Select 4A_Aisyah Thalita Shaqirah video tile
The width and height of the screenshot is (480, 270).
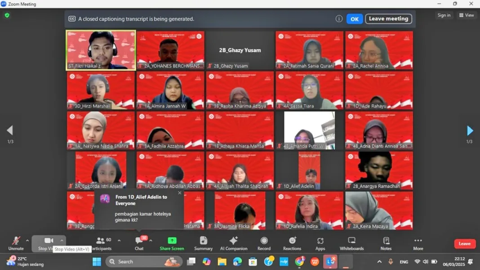[x=240, y=171]
